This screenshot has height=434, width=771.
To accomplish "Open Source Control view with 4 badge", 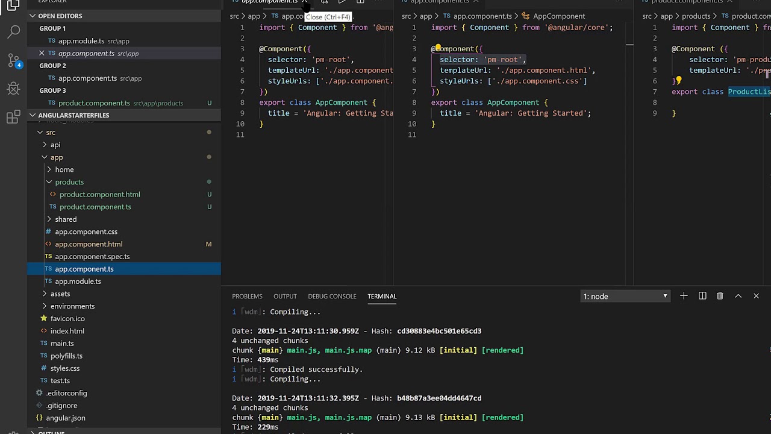I will tap(13, 60).
